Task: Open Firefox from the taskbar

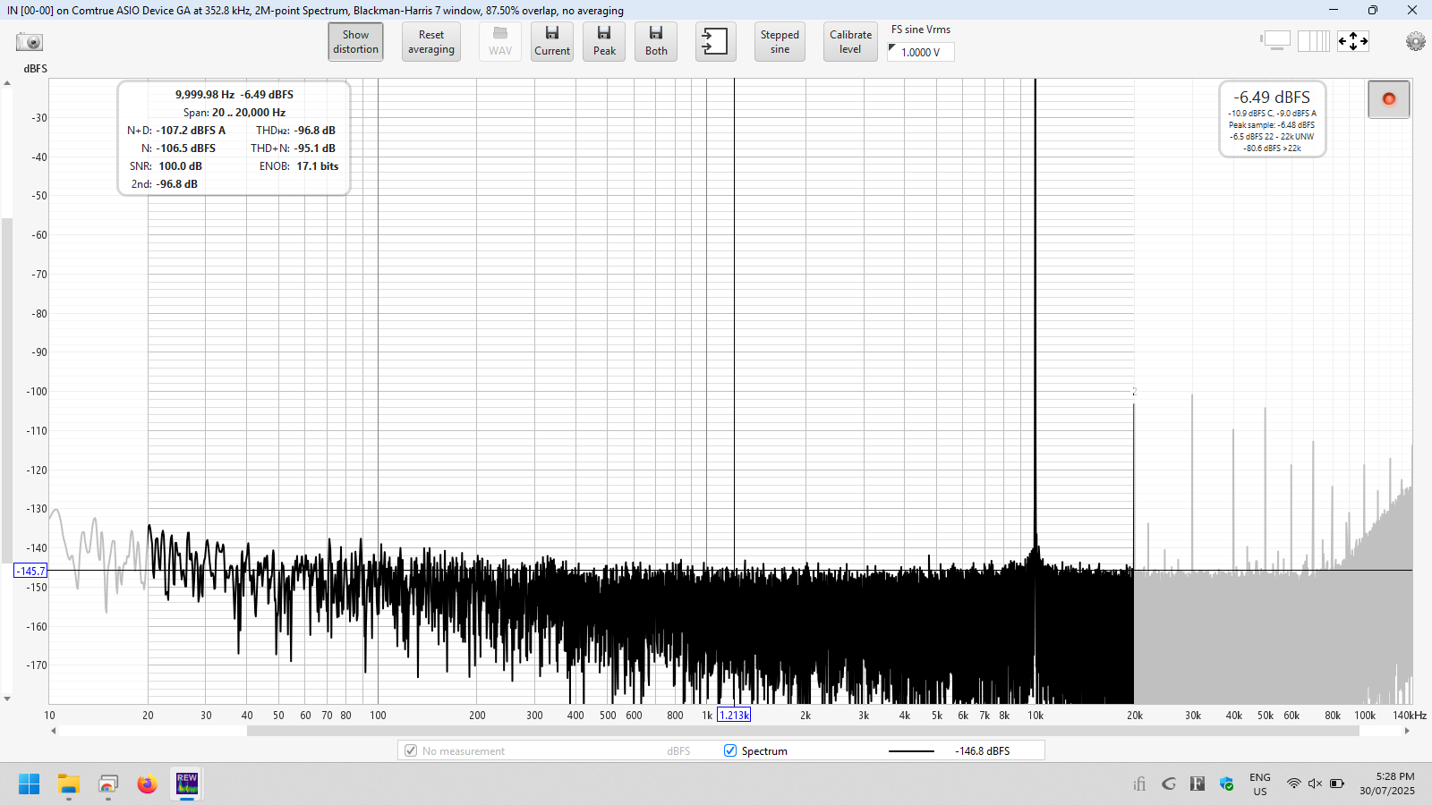Action: coord(147,784)
